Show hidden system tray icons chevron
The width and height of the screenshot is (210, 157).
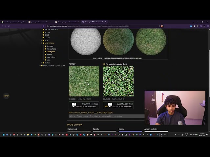pos(176,135)
